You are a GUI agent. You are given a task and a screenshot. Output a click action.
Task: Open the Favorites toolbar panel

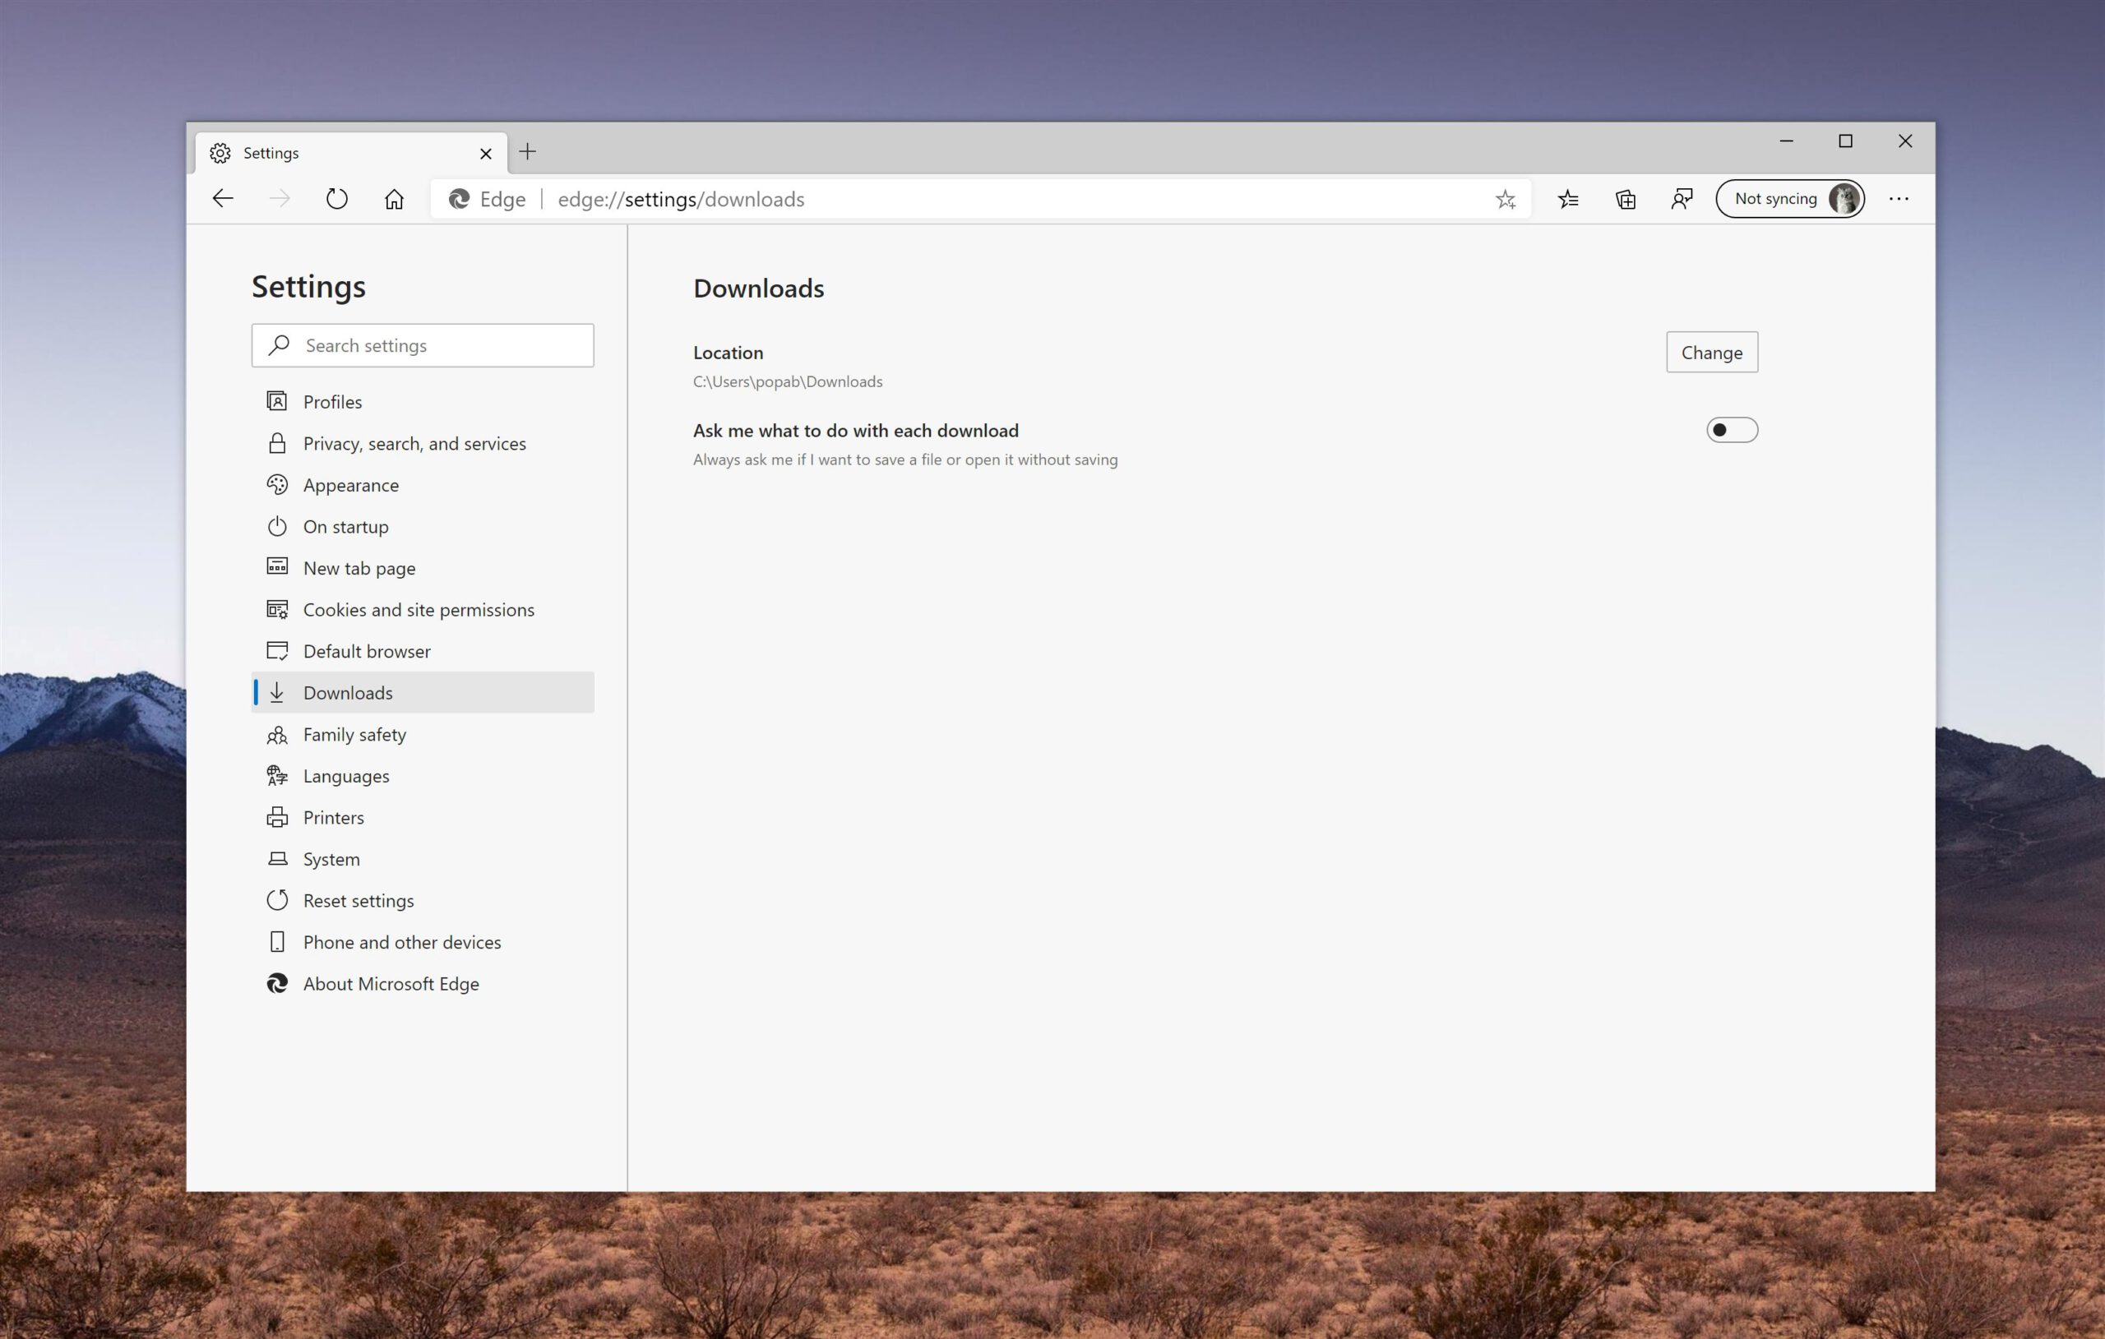pos(1568,198)
